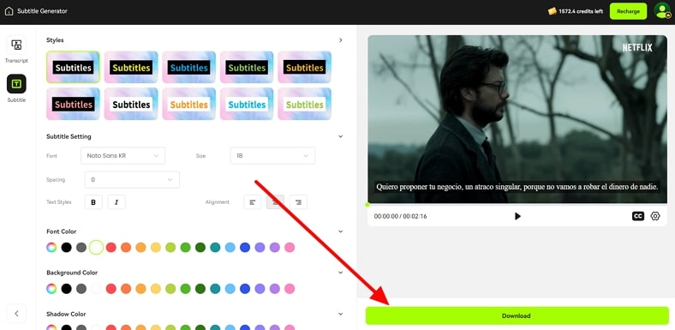Choose white Font Color swatch
This screenshot has height=330, width=675.
[96, 247]
